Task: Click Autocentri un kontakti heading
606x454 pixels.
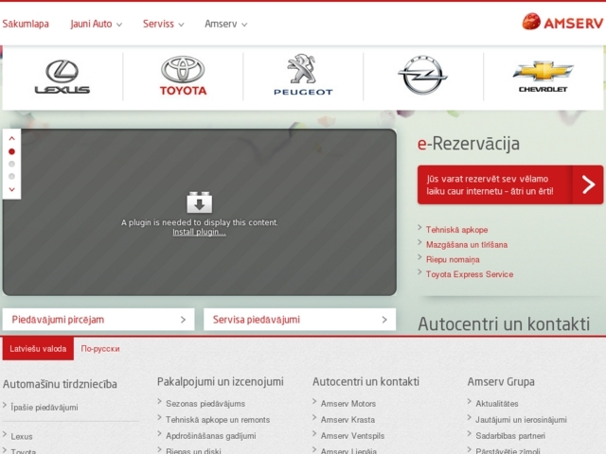Action: (x=504, y=323)
